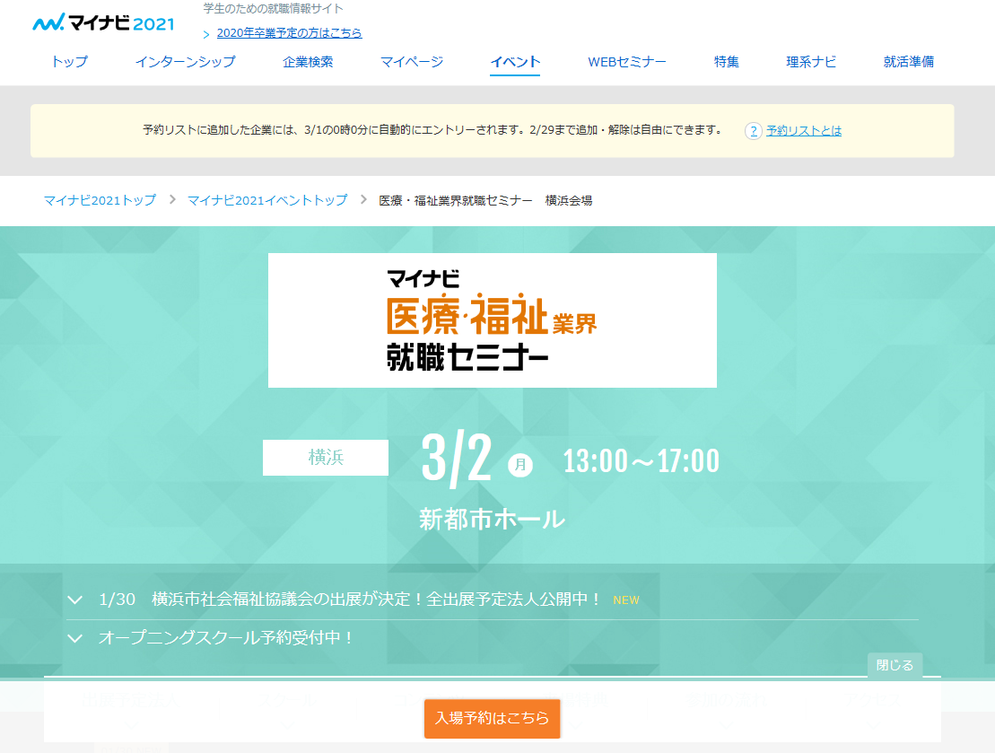Click the orange 入場予約はこちら button

click(493, 719)
